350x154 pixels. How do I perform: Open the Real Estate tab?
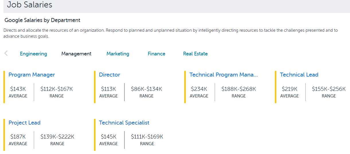[x=195, y=54]
